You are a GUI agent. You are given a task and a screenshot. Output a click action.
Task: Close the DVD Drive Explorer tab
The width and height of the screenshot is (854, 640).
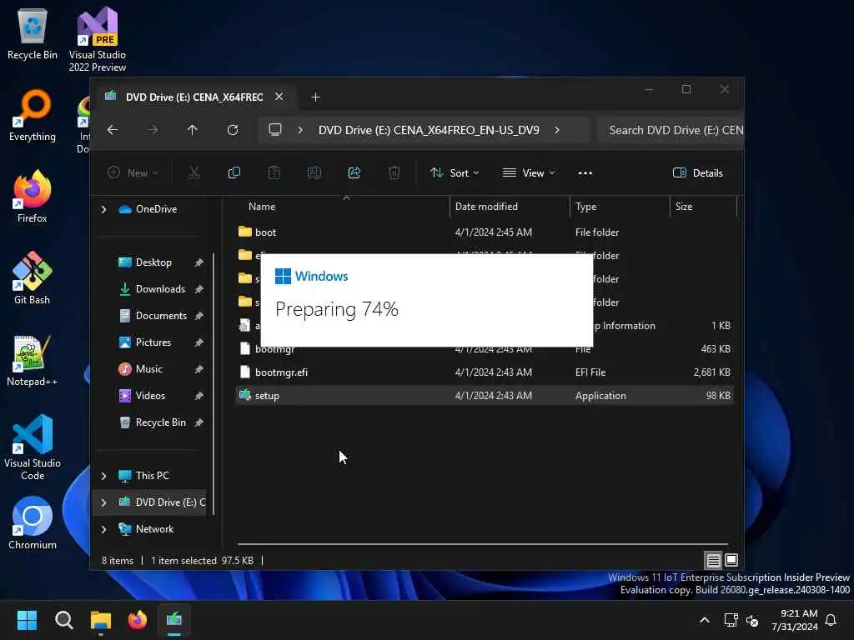pyautogui.click(x=279, y=97)
